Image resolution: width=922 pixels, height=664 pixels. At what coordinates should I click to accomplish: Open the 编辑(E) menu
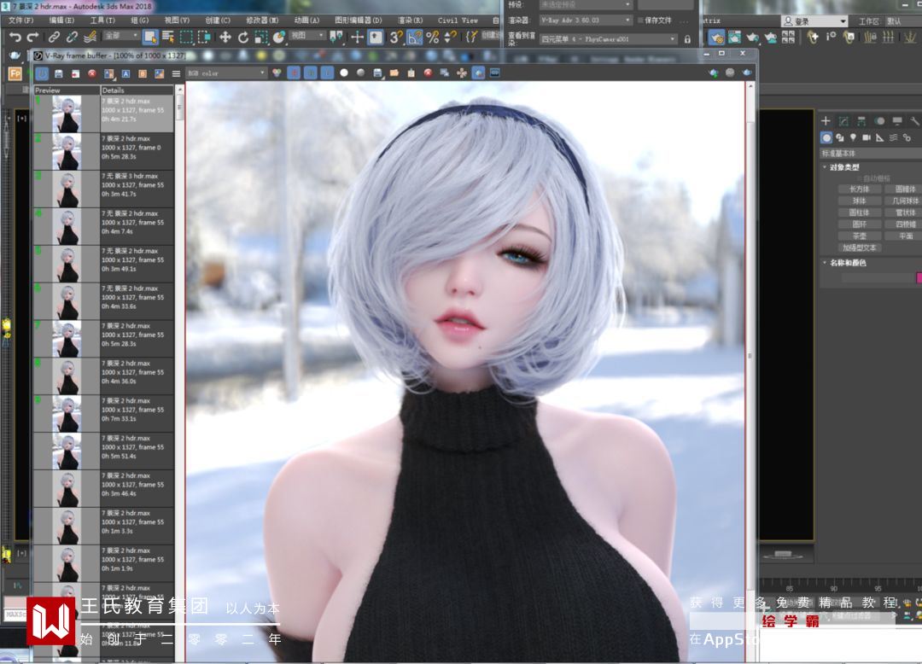tap(61, 20)
